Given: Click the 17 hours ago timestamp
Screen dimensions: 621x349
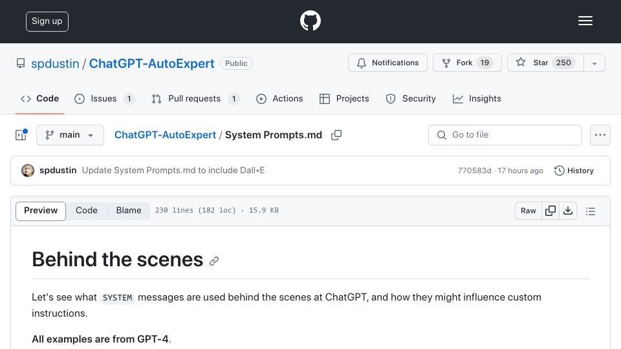Looking at the screenshot, I should coord(520,171).
